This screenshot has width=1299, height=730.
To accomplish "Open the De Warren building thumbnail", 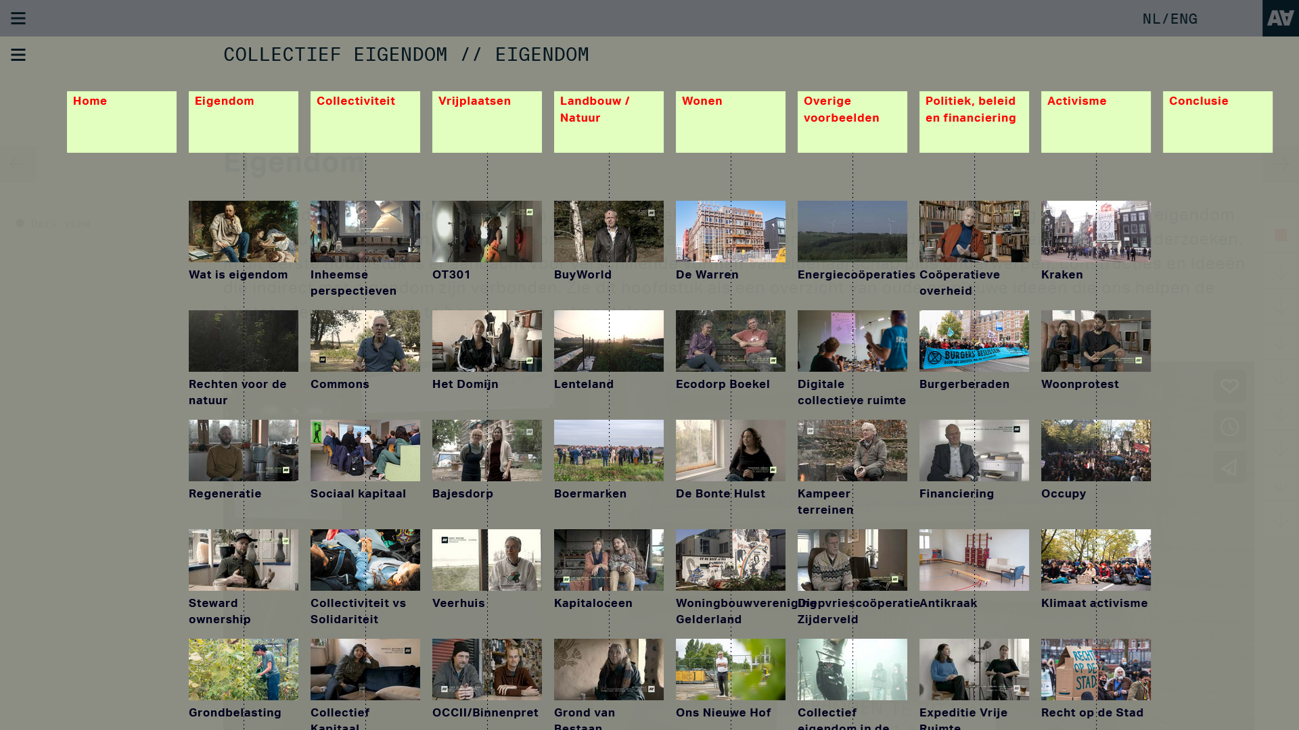I will coord(731,231).
